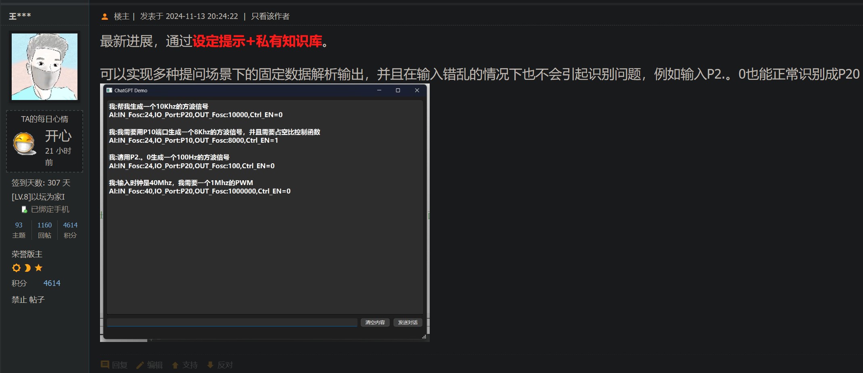Click the down-arrow oppose icon

(x=210, y=365)
